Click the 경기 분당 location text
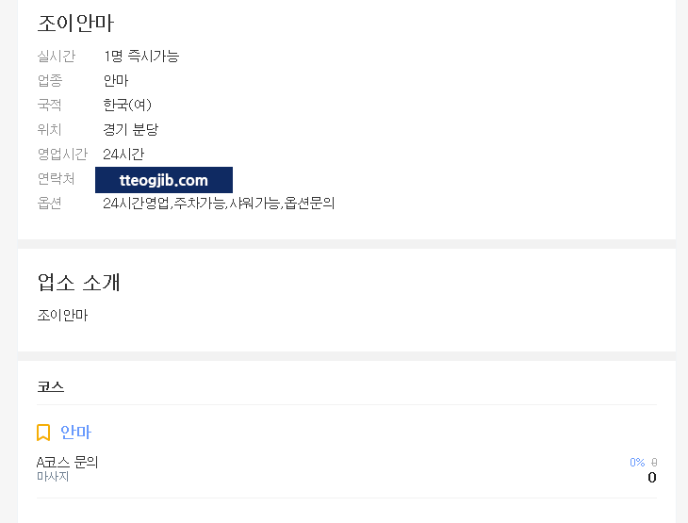The width and height of the screenshot is (688, 523). point(130,129)
